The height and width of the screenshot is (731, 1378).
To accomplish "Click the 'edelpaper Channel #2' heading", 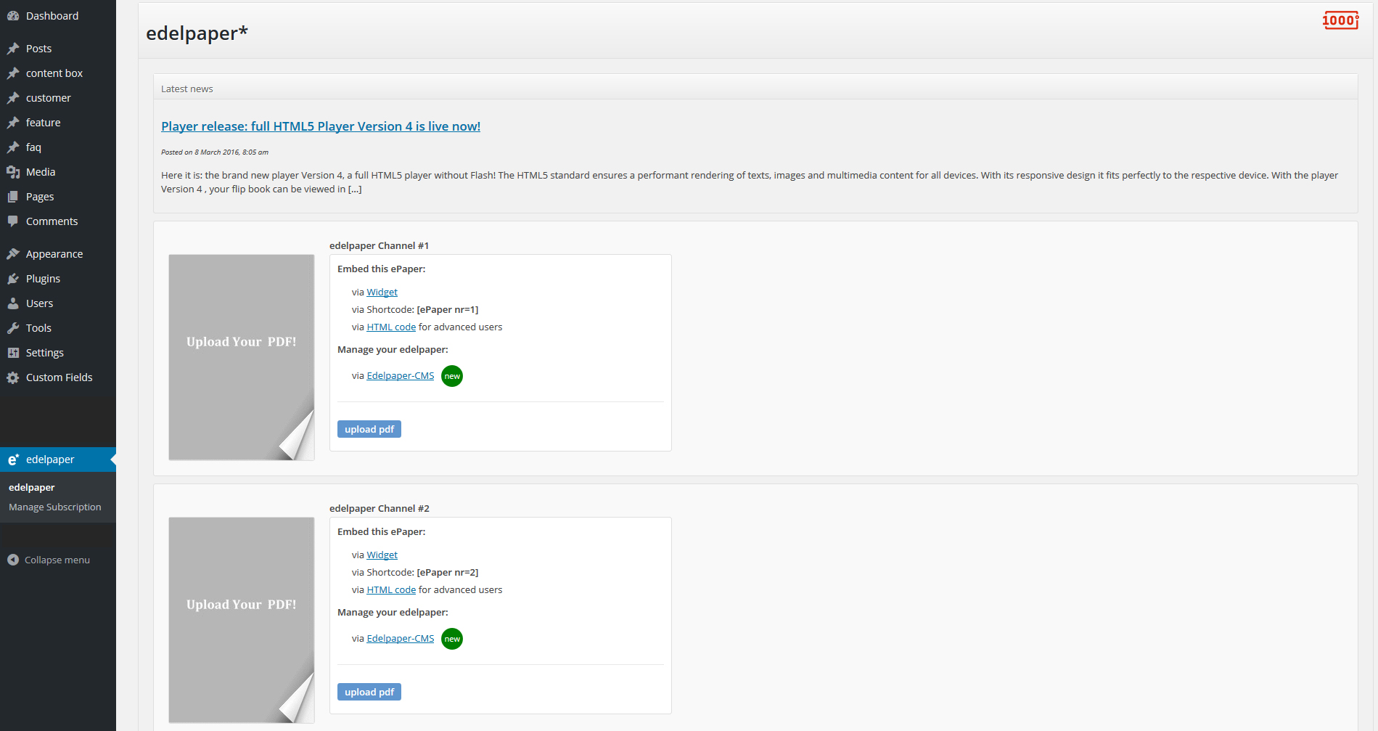I will coord(379,508).
